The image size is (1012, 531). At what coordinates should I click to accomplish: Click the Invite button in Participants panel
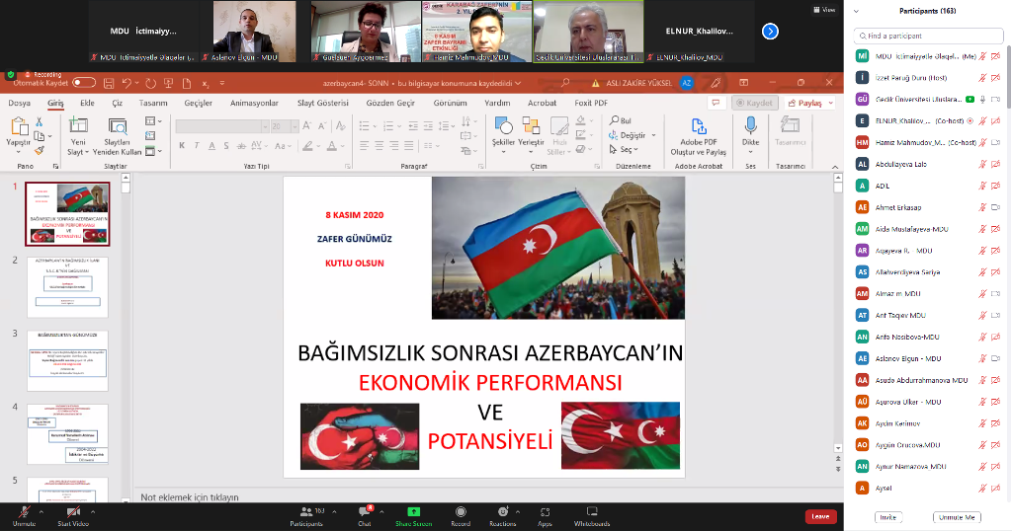point(888,517)
